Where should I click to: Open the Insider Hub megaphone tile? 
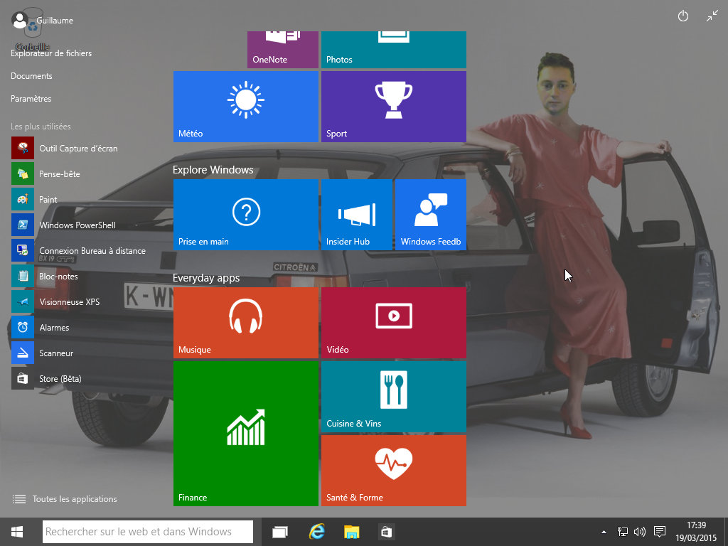356,214
